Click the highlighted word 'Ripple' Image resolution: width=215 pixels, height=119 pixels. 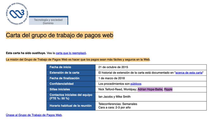point(168,89)
